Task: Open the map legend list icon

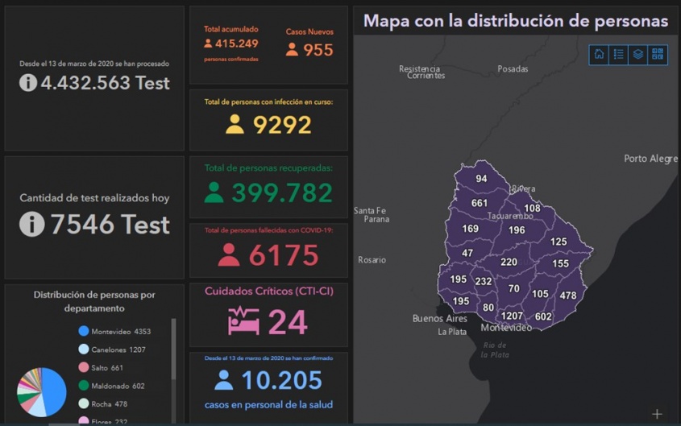Action: [x=618, y=55]
